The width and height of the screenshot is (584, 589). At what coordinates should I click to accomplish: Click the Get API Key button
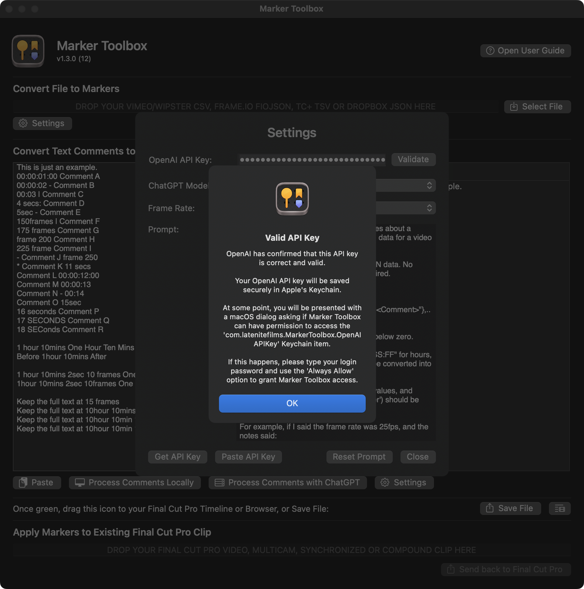coord(177,457)
